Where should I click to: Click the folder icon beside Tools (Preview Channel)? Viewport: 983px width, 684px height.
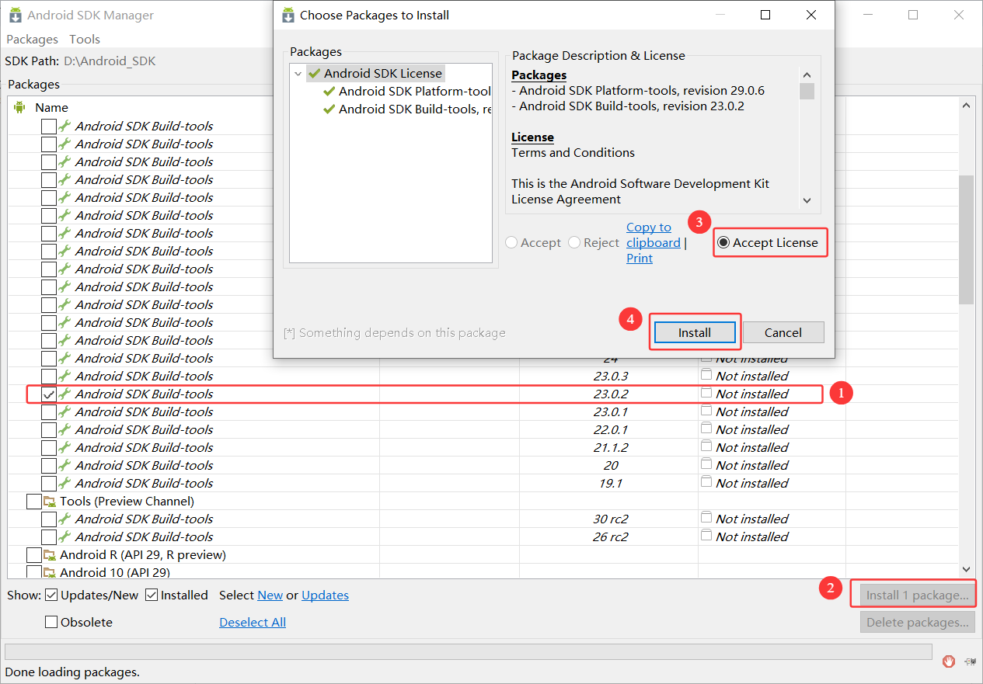coord(51,501)
